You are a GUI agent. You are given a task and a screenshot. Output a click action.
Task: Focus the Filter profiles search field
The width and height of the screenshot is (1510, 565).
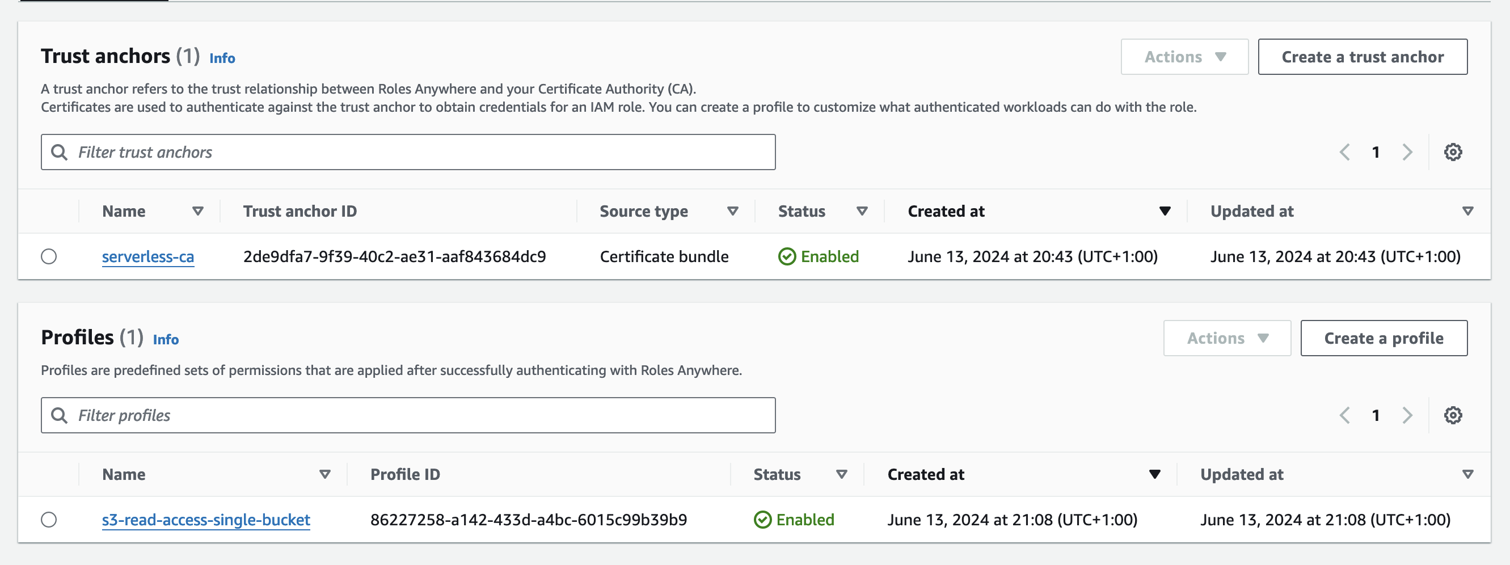408,416
